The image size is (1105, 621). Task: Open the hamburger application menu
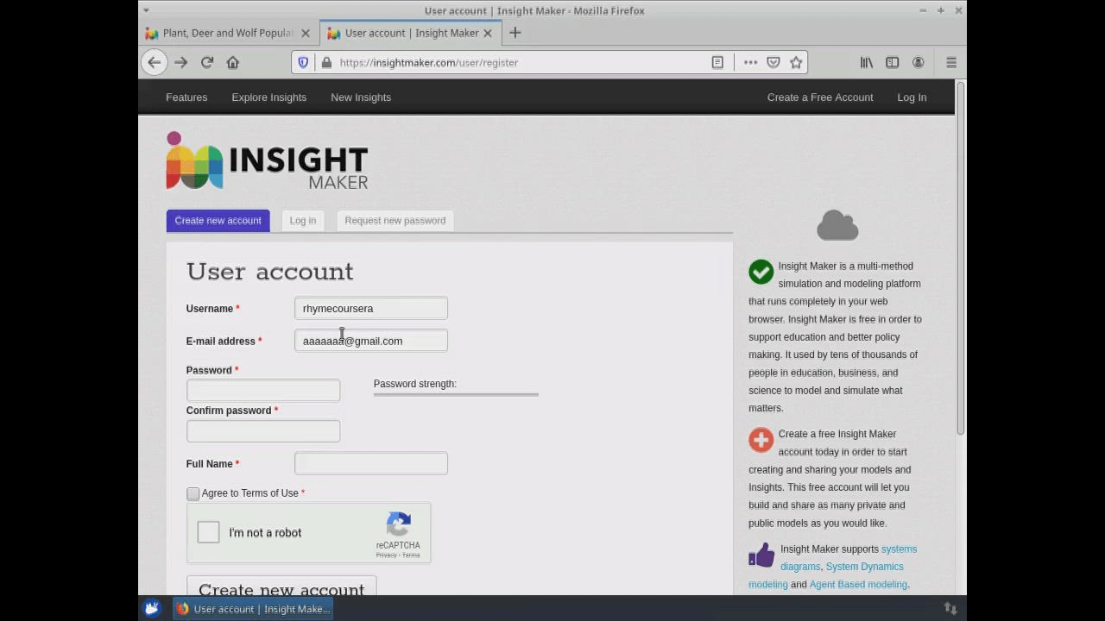(x=950, y=62)
